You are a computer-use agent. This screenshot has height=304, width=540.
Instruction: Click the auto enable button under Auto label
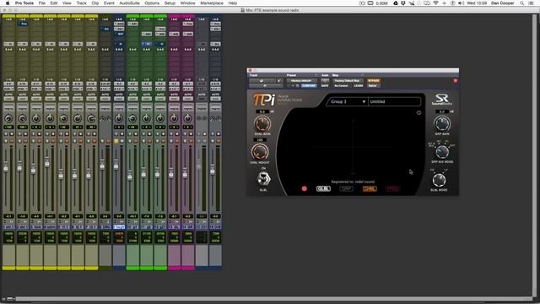point(325,81)
